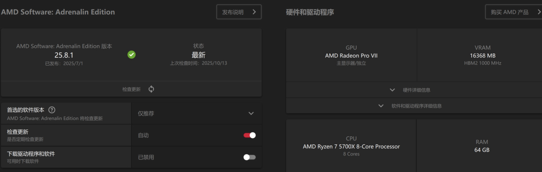
Task: Click the version number 25.8.1
Action: 64,55
